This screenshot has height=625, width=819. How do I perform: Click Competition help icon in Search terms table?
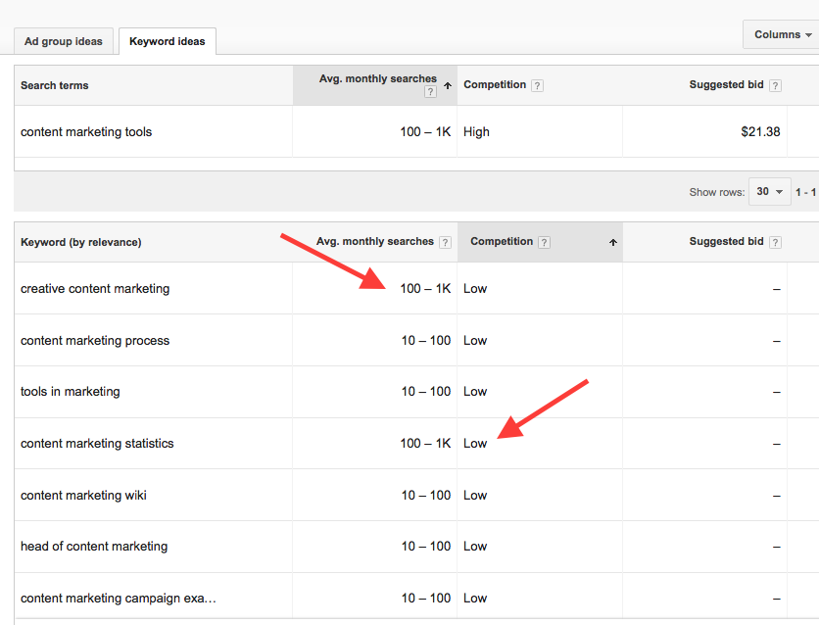coord(537,85)
